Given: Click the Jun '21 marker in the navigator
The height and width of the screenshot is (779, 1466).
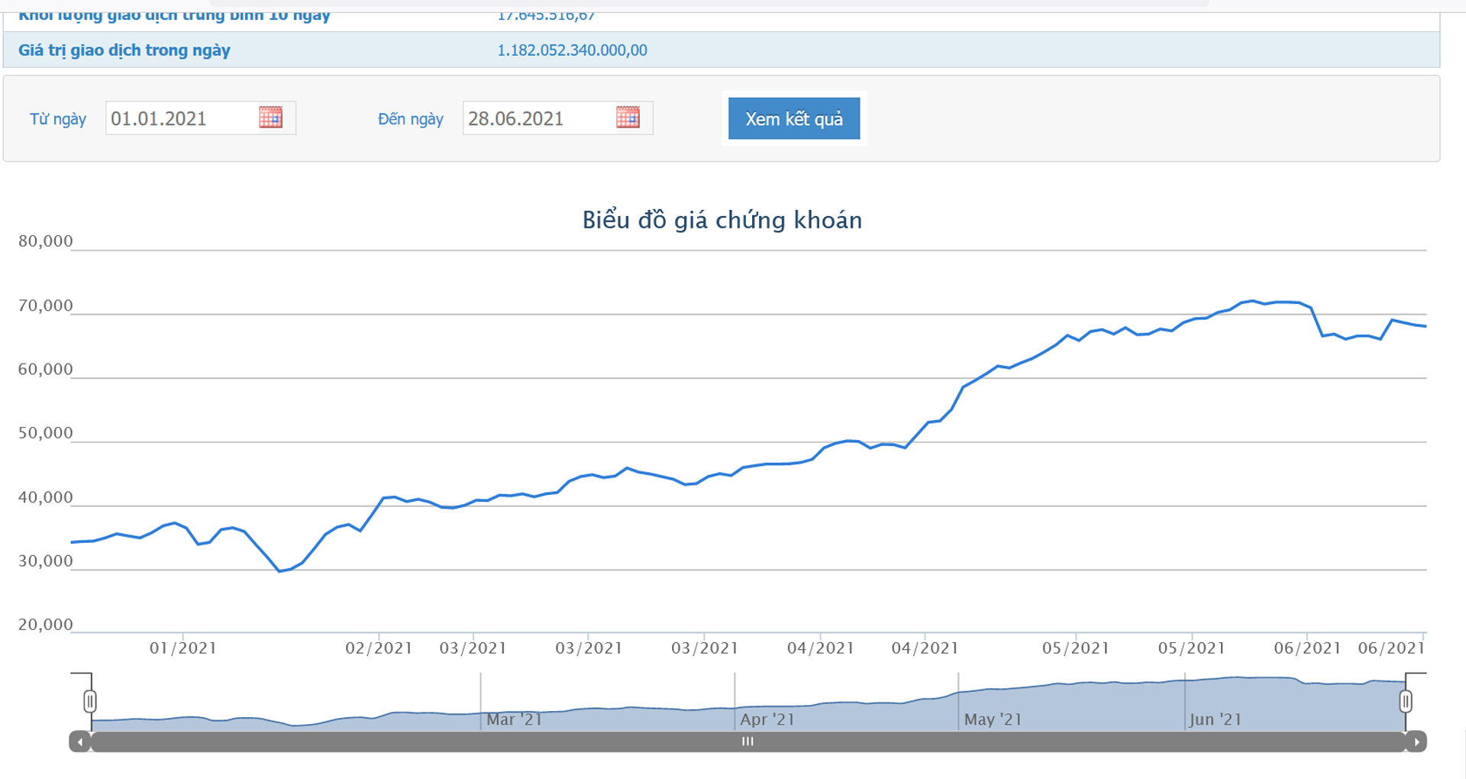Looking at the screenshot, I should [x=1215, y=719].
